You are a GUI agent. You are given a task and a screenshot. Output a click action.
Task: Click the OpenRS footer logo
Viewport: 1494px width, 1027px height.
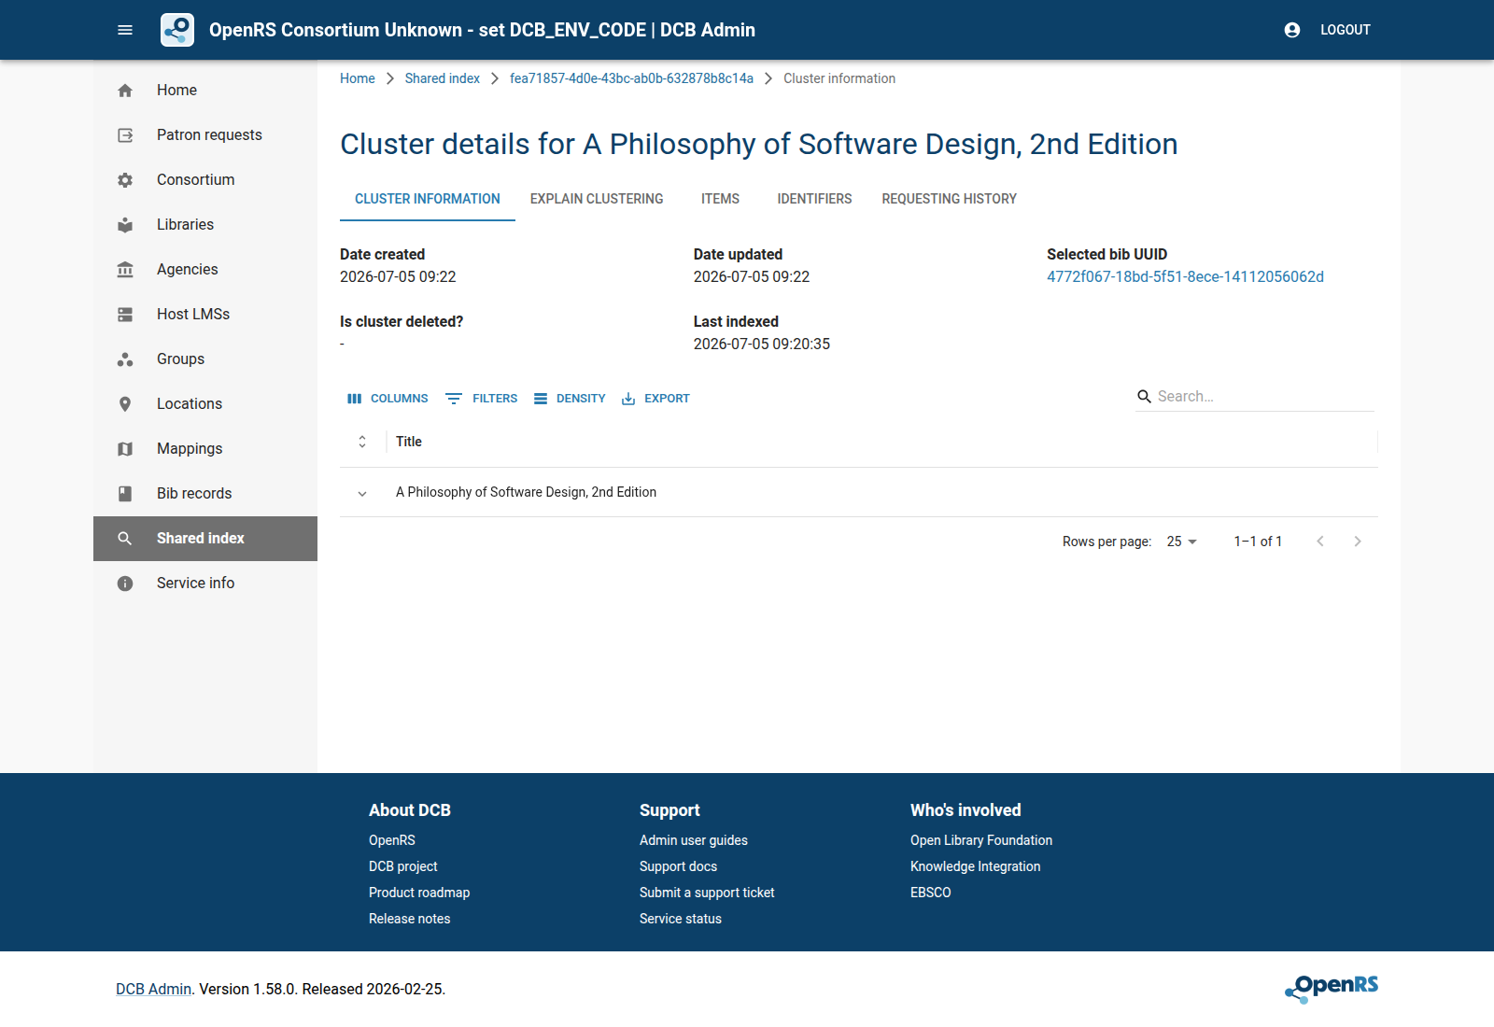1332,988
